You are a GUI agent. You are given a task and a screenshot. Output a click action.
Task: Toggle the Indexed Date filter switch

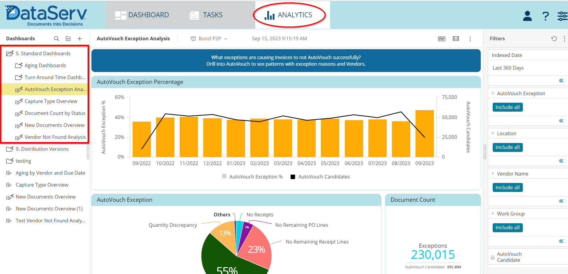pyautogui.click(x=563, y=81)
